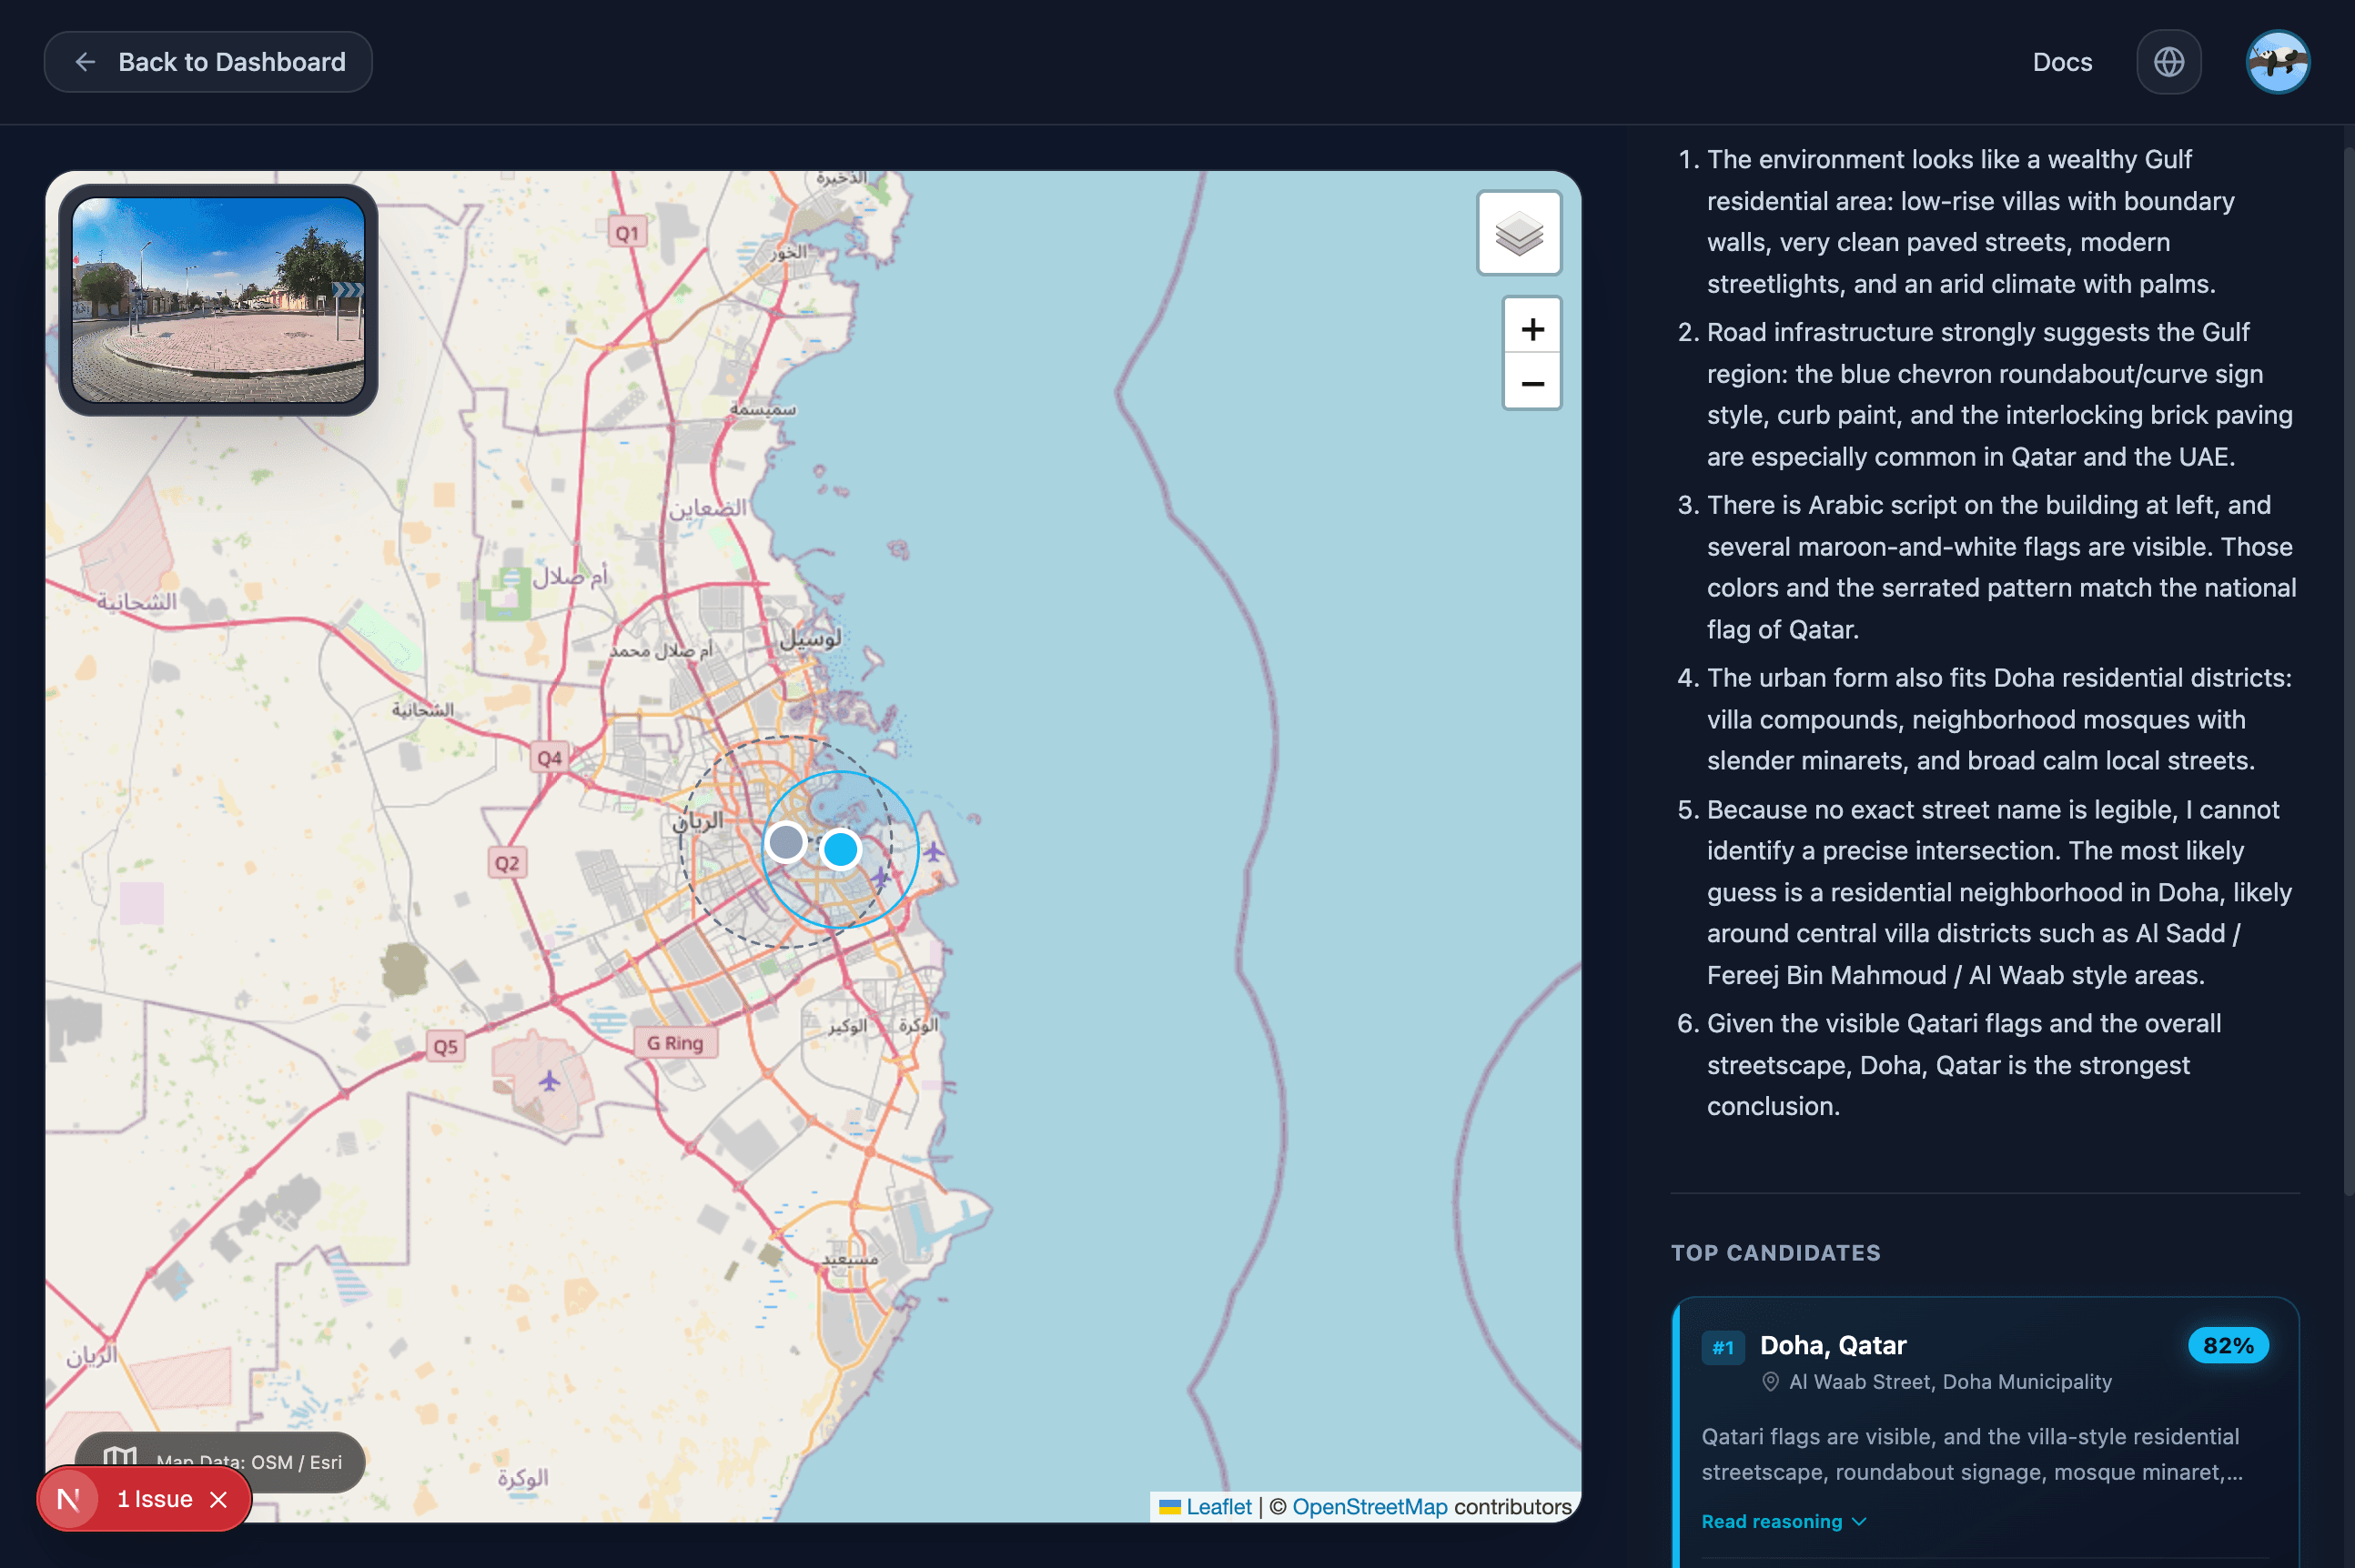Image resolution: width=2355 pixels, height=1568 pixels.
Task: Click the location pin icon beside Al Waab Street
Action: 1770,1381
